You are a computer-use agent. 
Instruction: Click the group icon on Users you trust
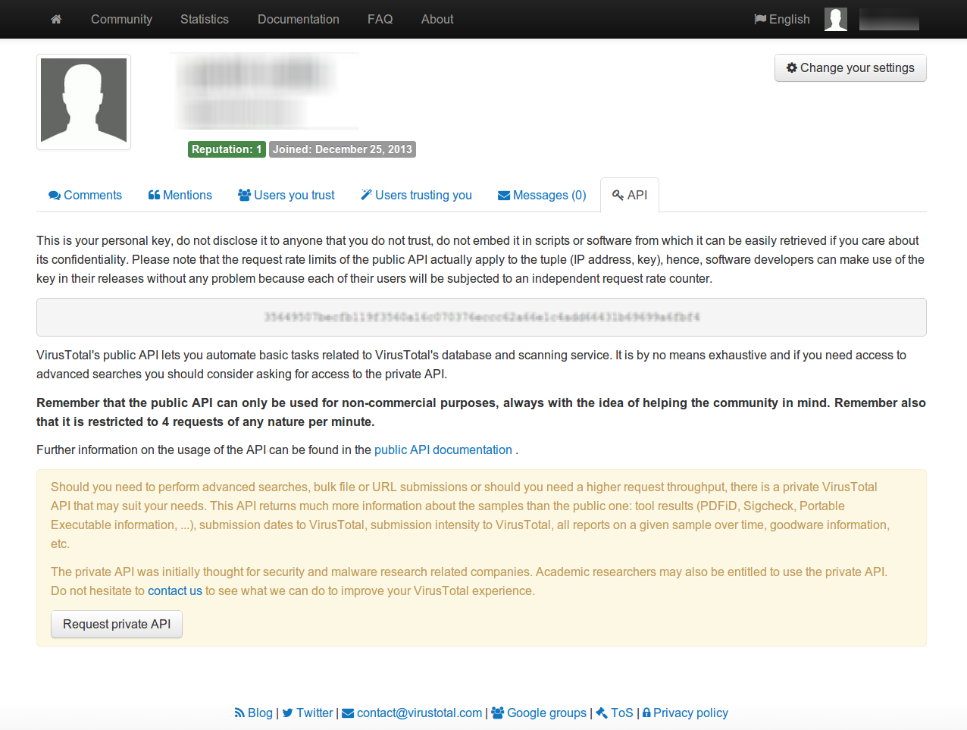[x=244, y=195]
